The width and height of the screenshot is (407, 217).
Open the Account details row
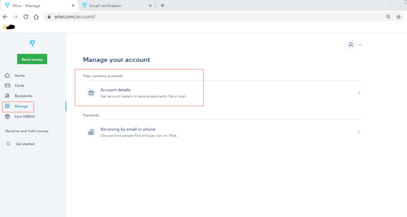tap(223, 93)
